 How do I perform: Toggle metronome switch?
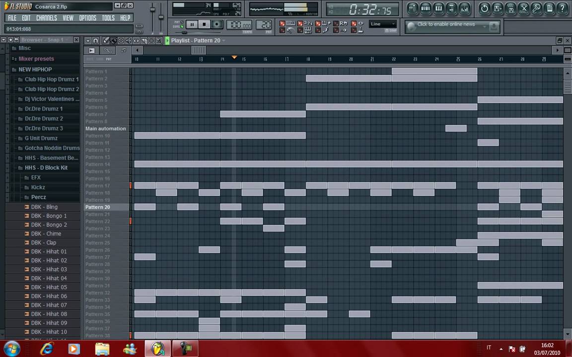283,30
